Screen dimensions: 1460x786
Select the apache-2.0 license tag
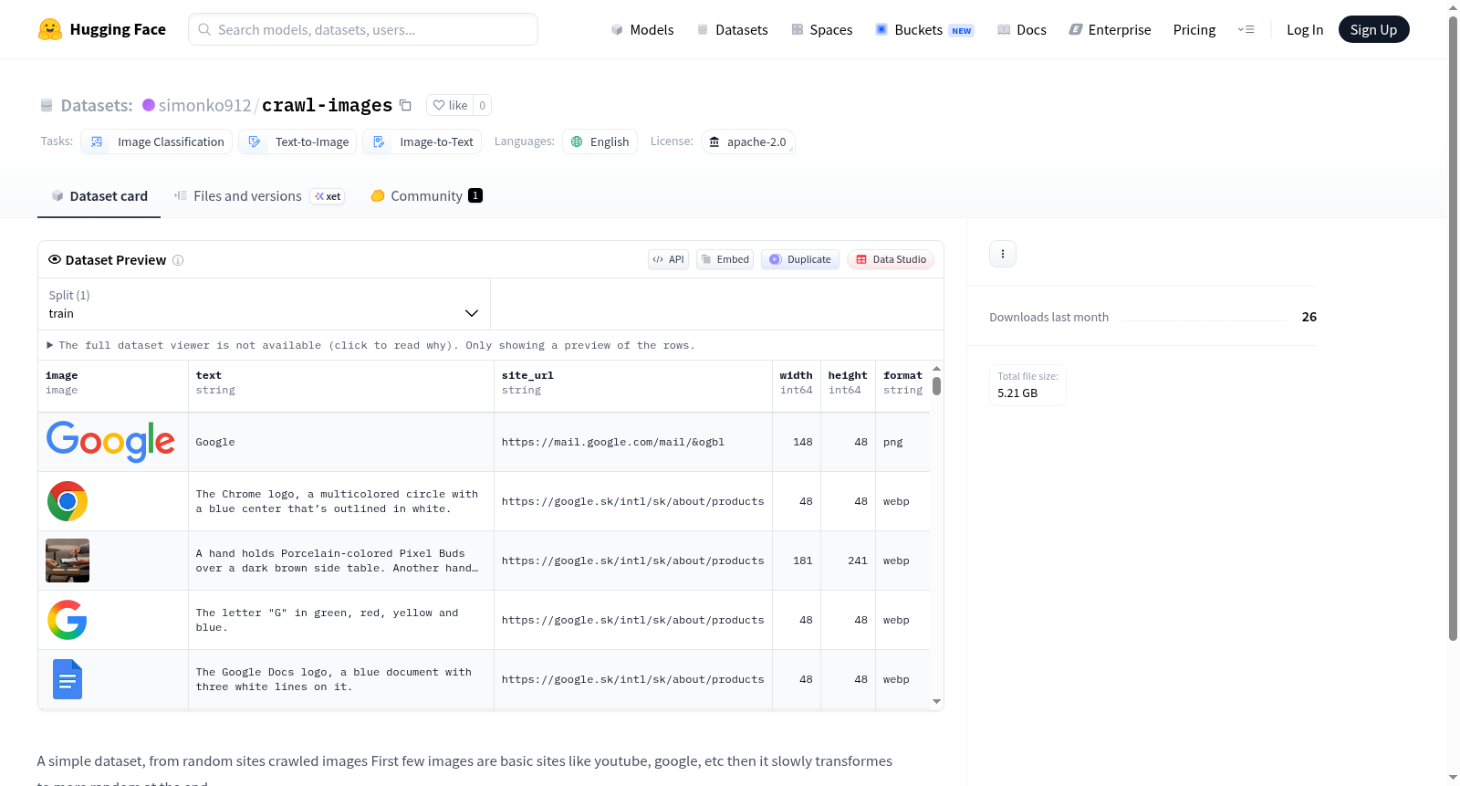click(x=747, y=141)
